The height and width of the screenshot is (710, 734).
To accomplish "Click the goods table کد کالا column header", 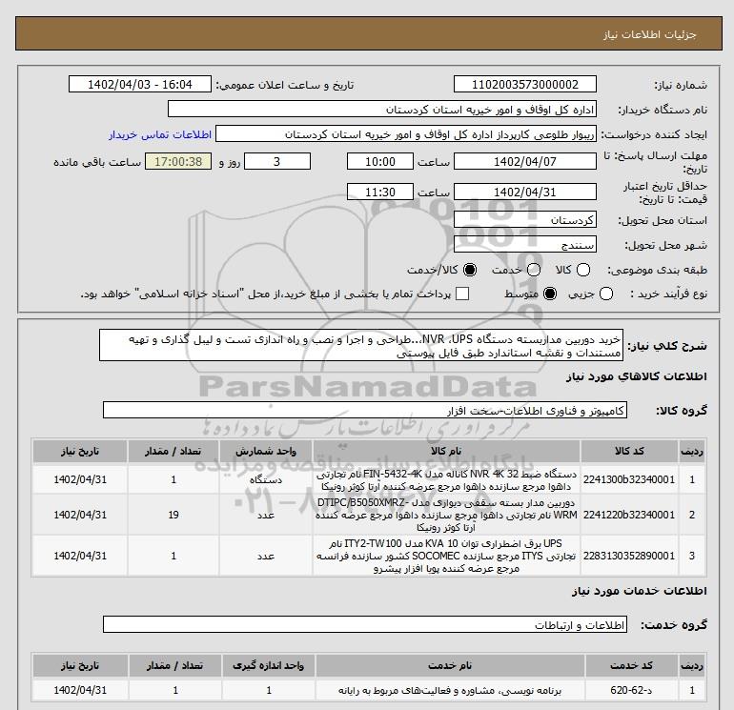I will coord(629,451).
